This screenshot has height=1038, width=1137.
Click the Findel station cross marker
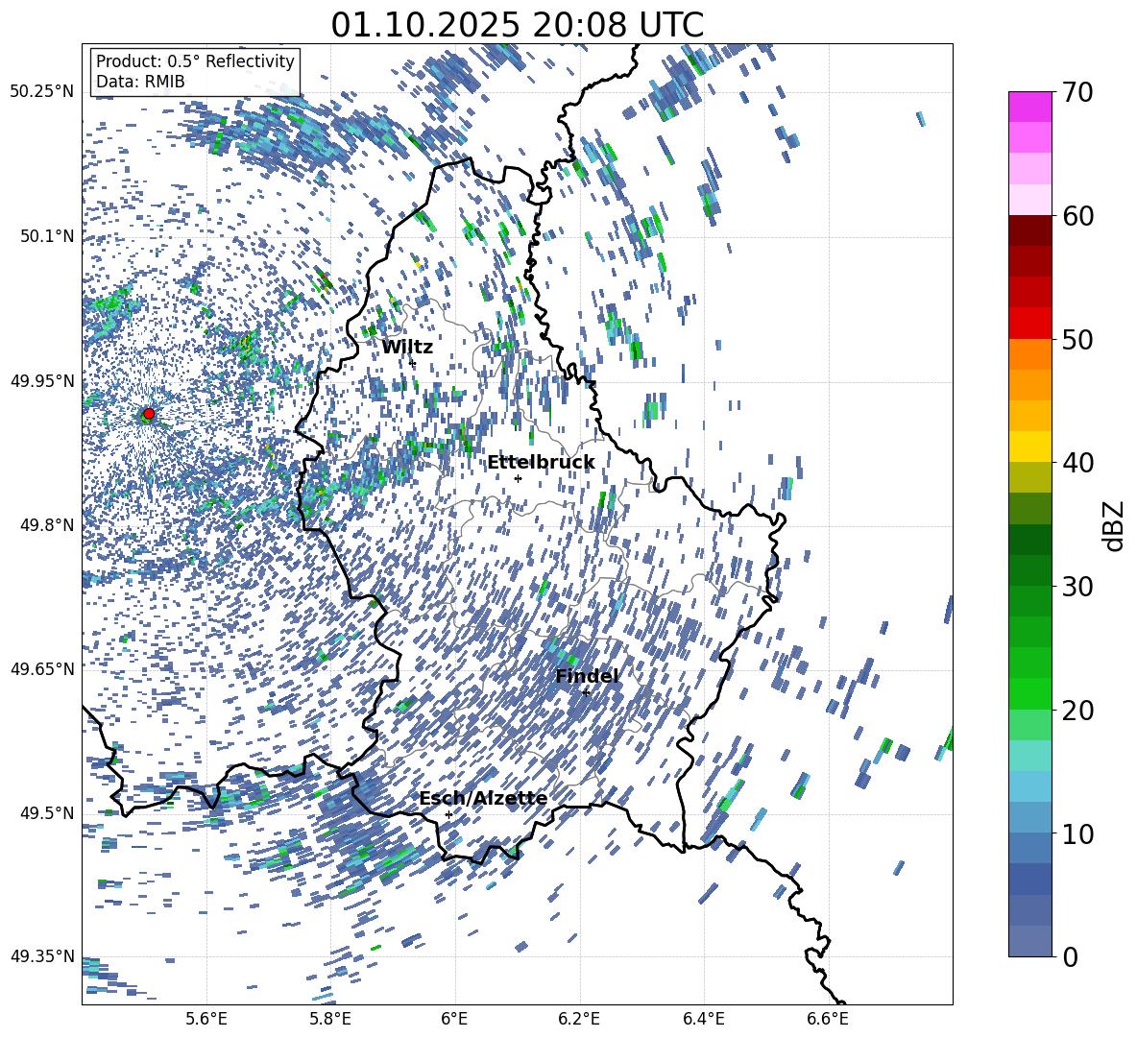tap(586, 691)
